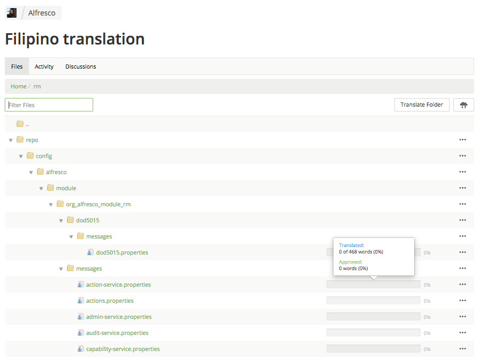Click the file icon beside admin-service.properties
Screen dimensions: 479x358
click(x=80, y=316)
